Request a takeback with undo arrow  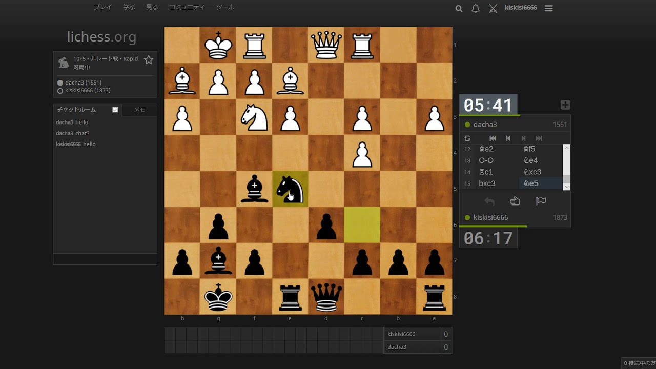[489, 201]
